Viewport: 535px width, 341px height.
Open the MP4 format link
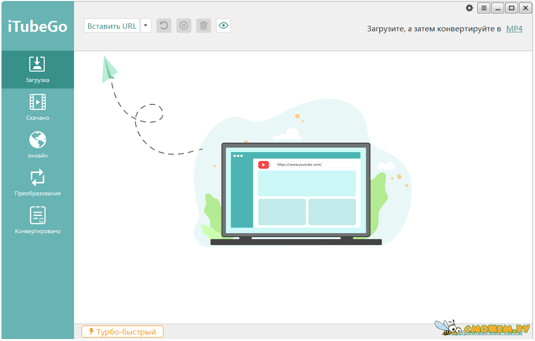tap(514, 29)
